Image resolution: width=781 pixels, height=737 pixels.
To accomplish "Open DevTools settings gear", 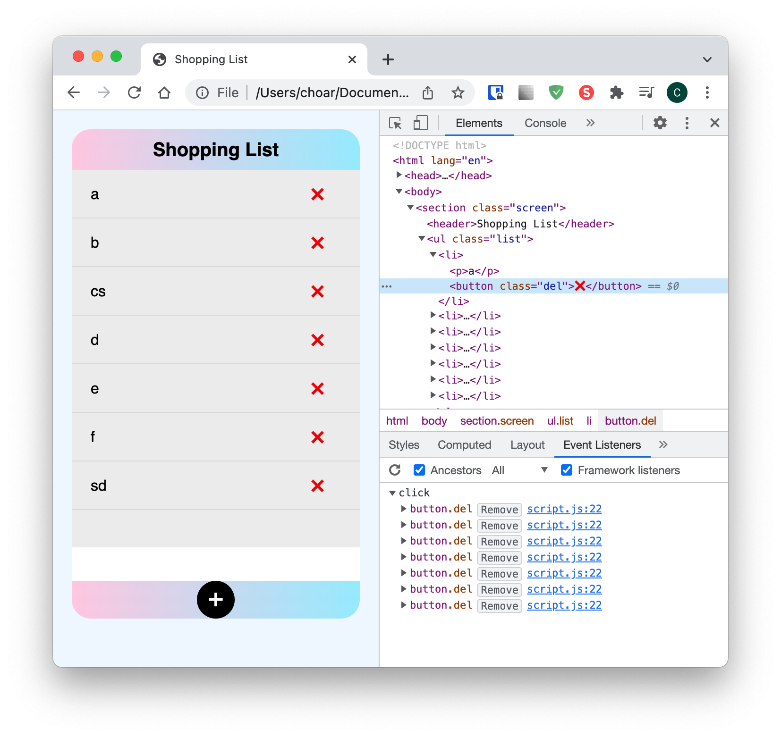I will (660, 123).
